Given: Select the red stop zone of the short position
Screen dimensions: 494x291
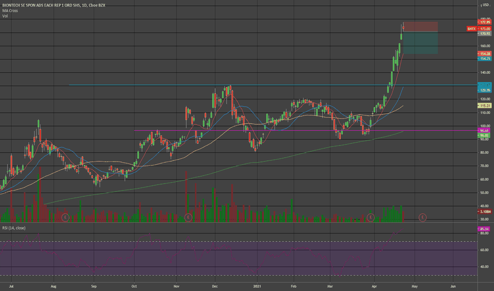Looking at the screenshot, I should pos(421,27).
